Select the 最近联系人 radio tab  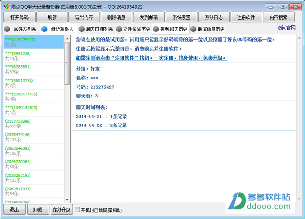point(58,29)
